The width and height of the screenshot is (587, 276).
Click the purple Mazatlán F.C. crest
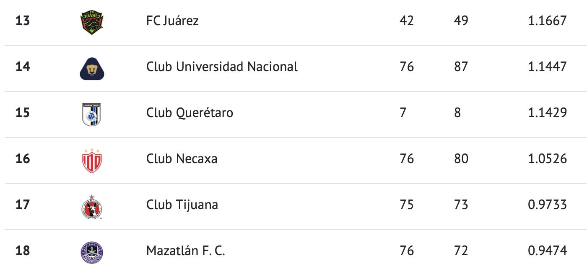pos(92,252)
